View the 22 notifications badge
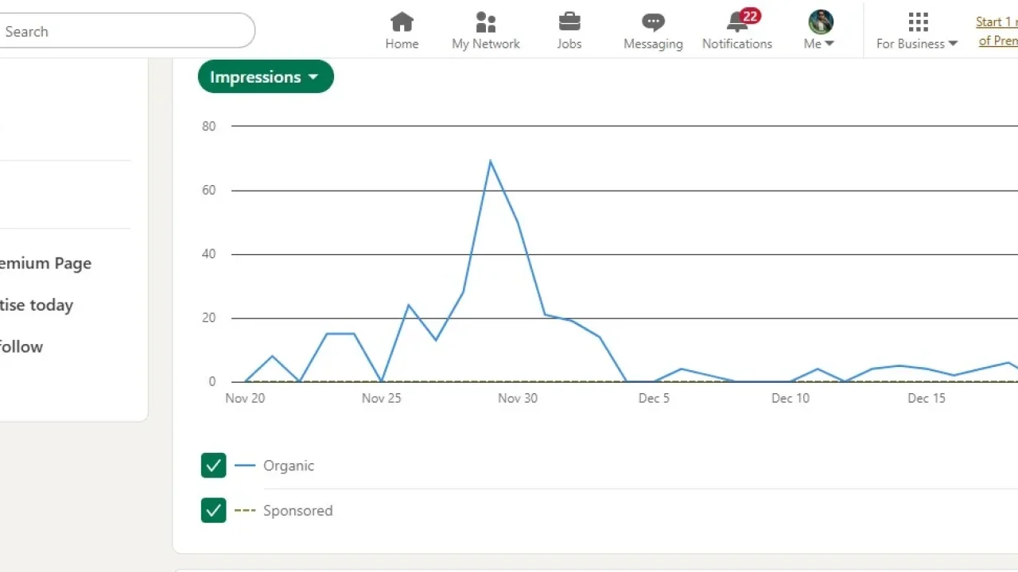Viewport: 1018px width, 572px height. 749,15
